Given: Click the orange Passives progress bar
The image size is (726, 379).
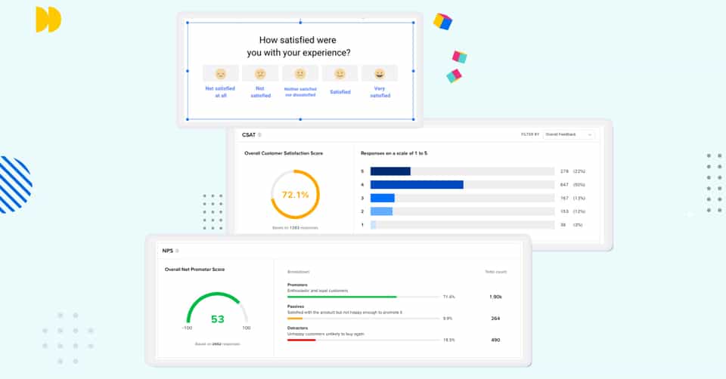Looking at the screenshot, I should tap(295, 318).
